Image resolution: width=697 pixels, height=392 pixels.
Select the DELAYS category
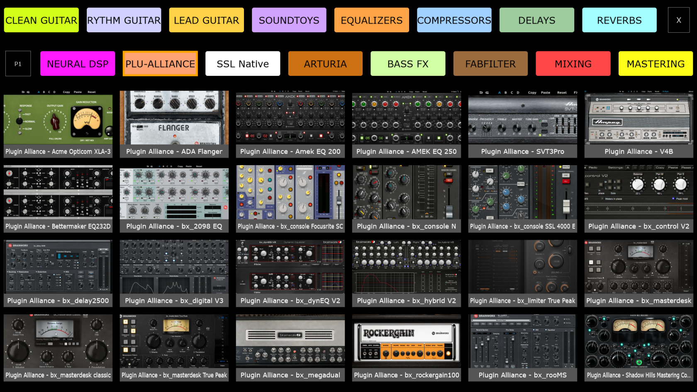click(537, 20)
